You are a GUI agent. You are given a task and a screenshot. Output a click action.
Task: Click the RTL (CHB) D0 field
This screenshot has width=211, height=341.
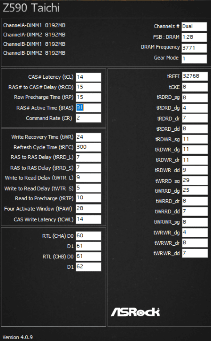(88, 256)
